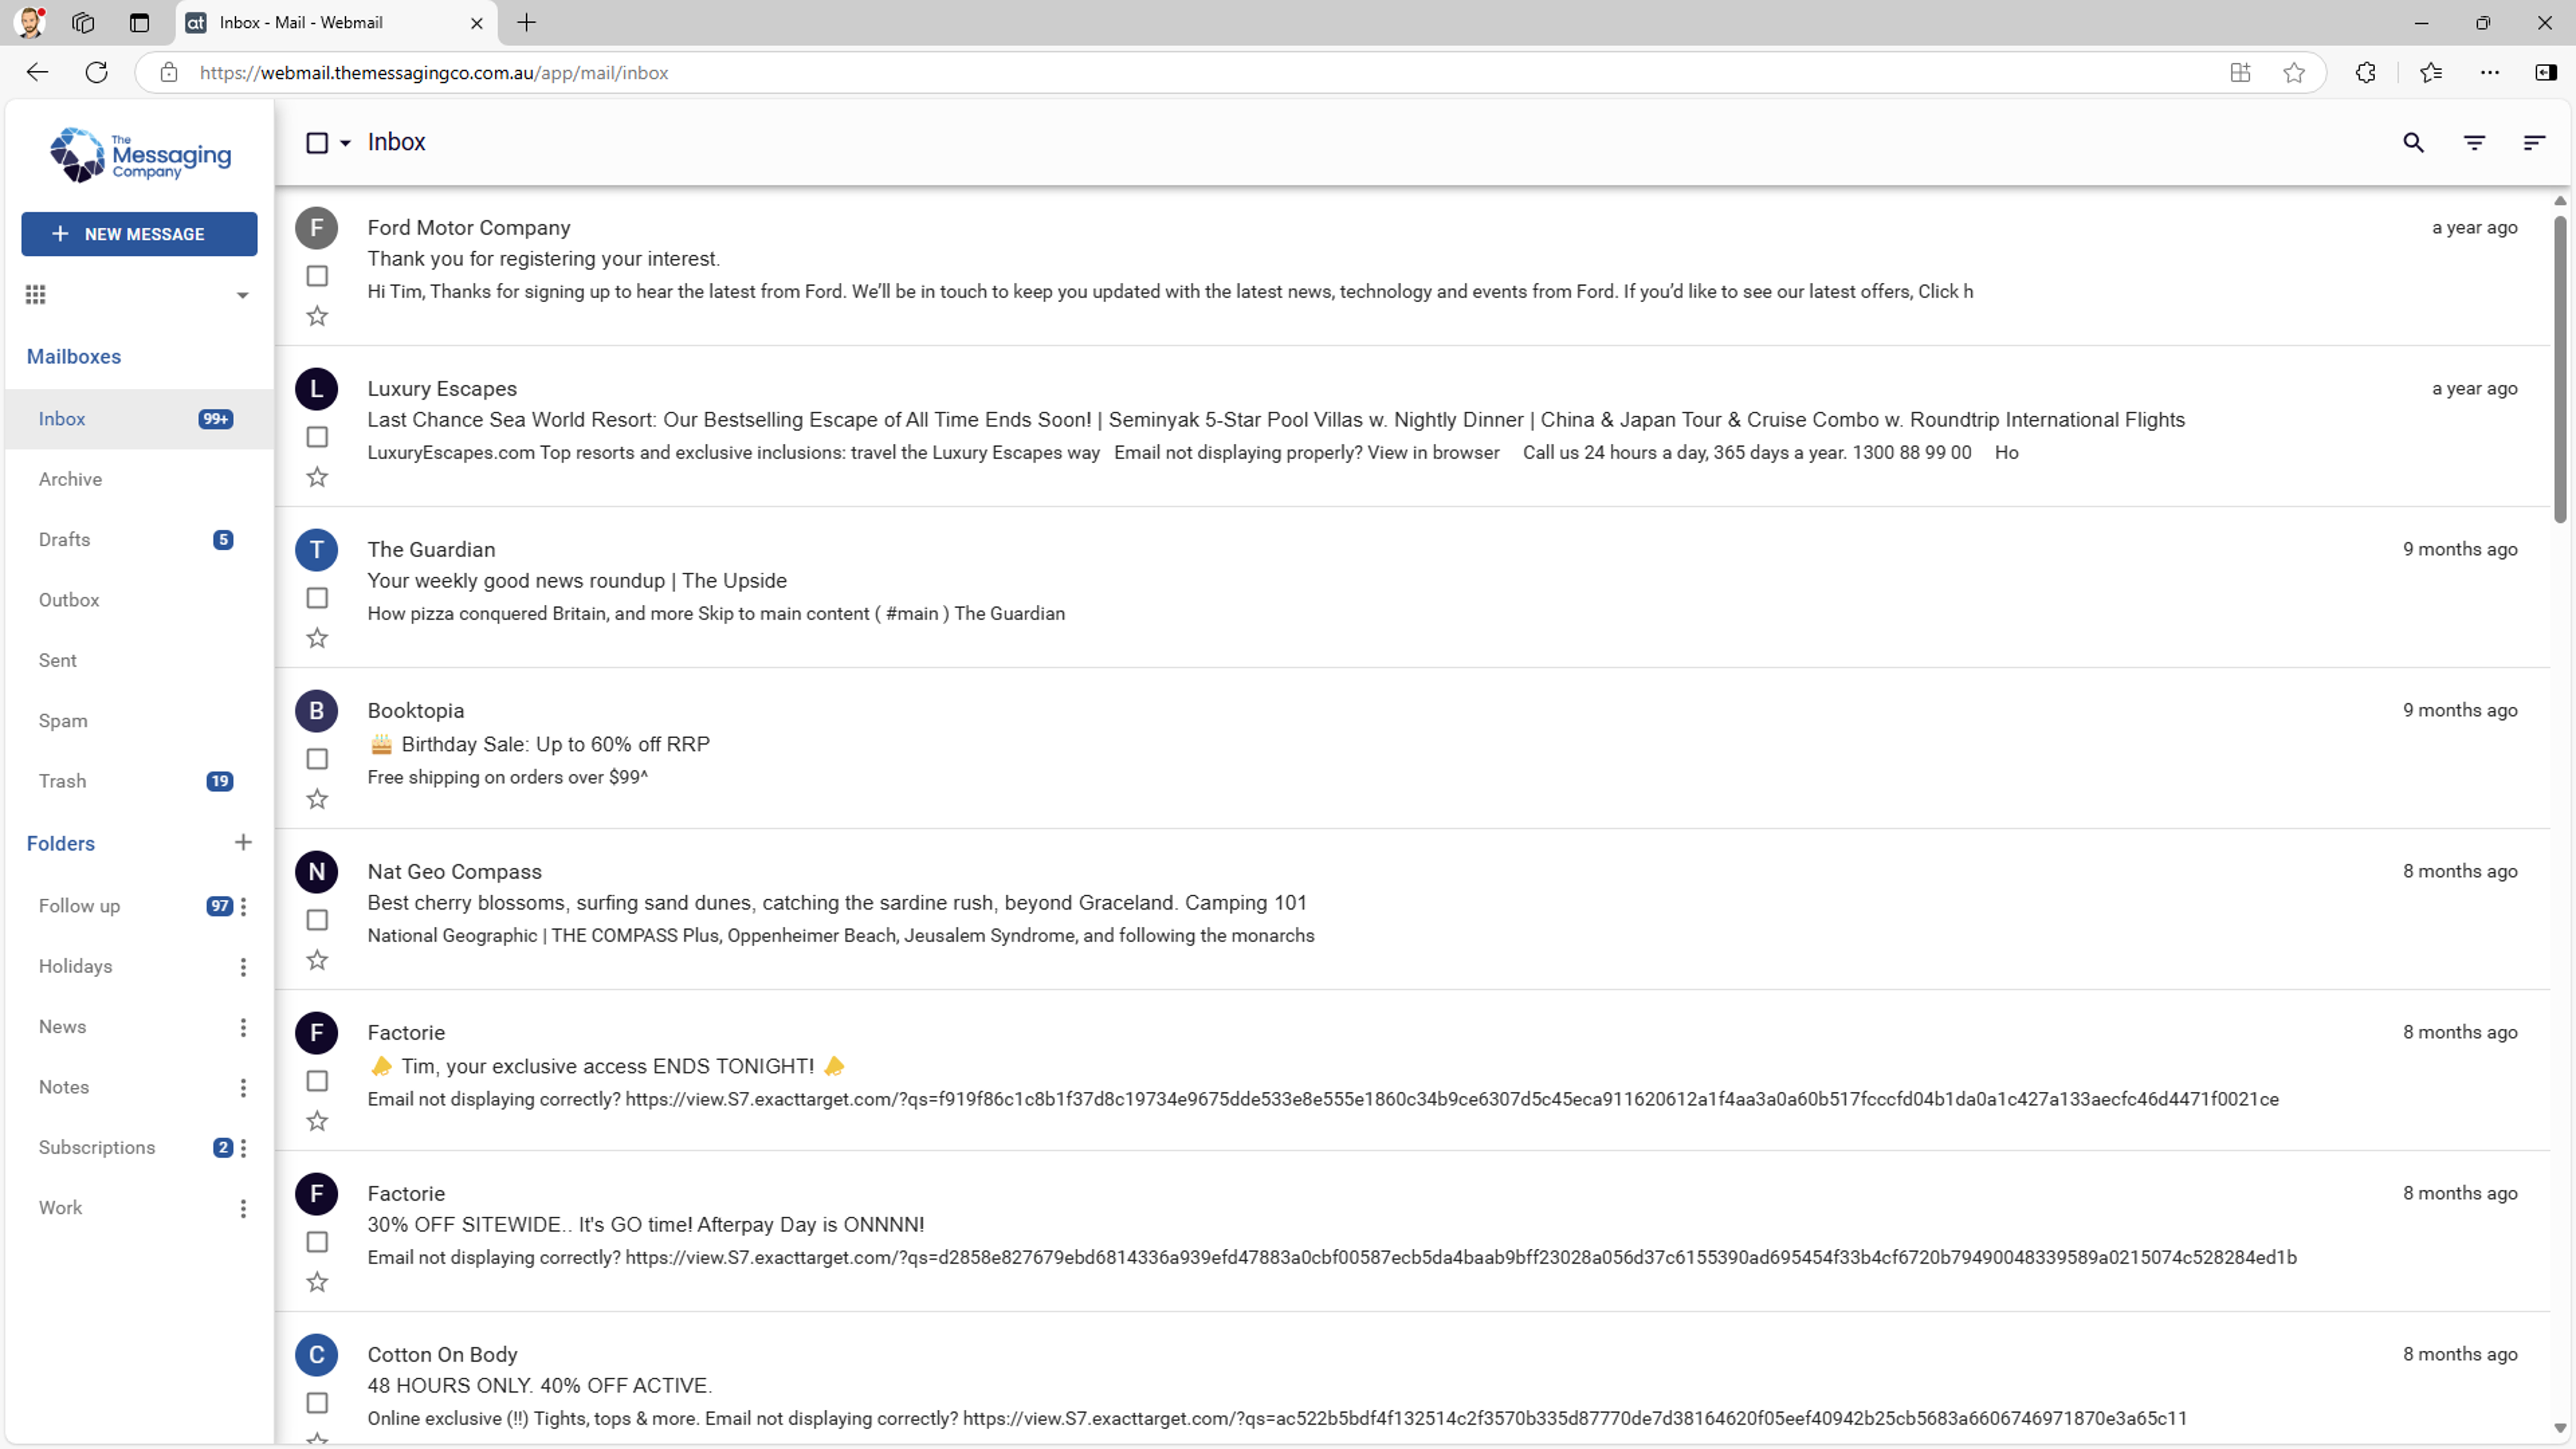Click the Messaging Company logo

(x=140, y=155)
